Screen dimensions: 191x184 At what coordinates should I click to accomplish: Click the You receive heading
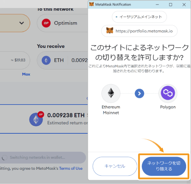click(x=51, y=46)
